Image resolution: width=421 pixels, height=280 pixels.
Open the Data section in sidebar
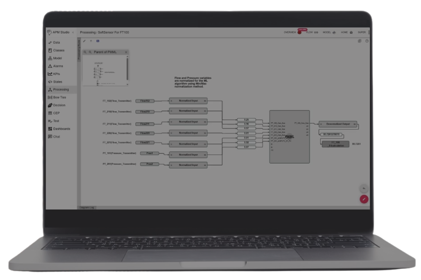pos(56,42)
